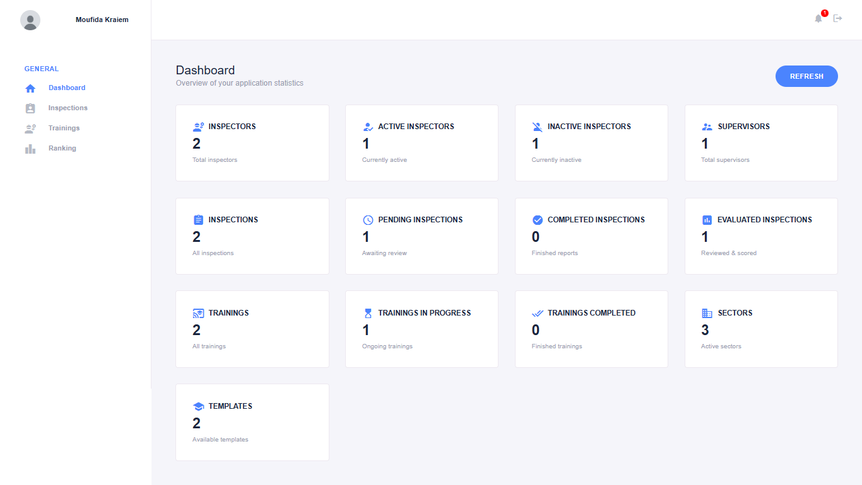Select the Active Inspectors user icon
Screen dimensions: 862x485
(x=367, y=126)
